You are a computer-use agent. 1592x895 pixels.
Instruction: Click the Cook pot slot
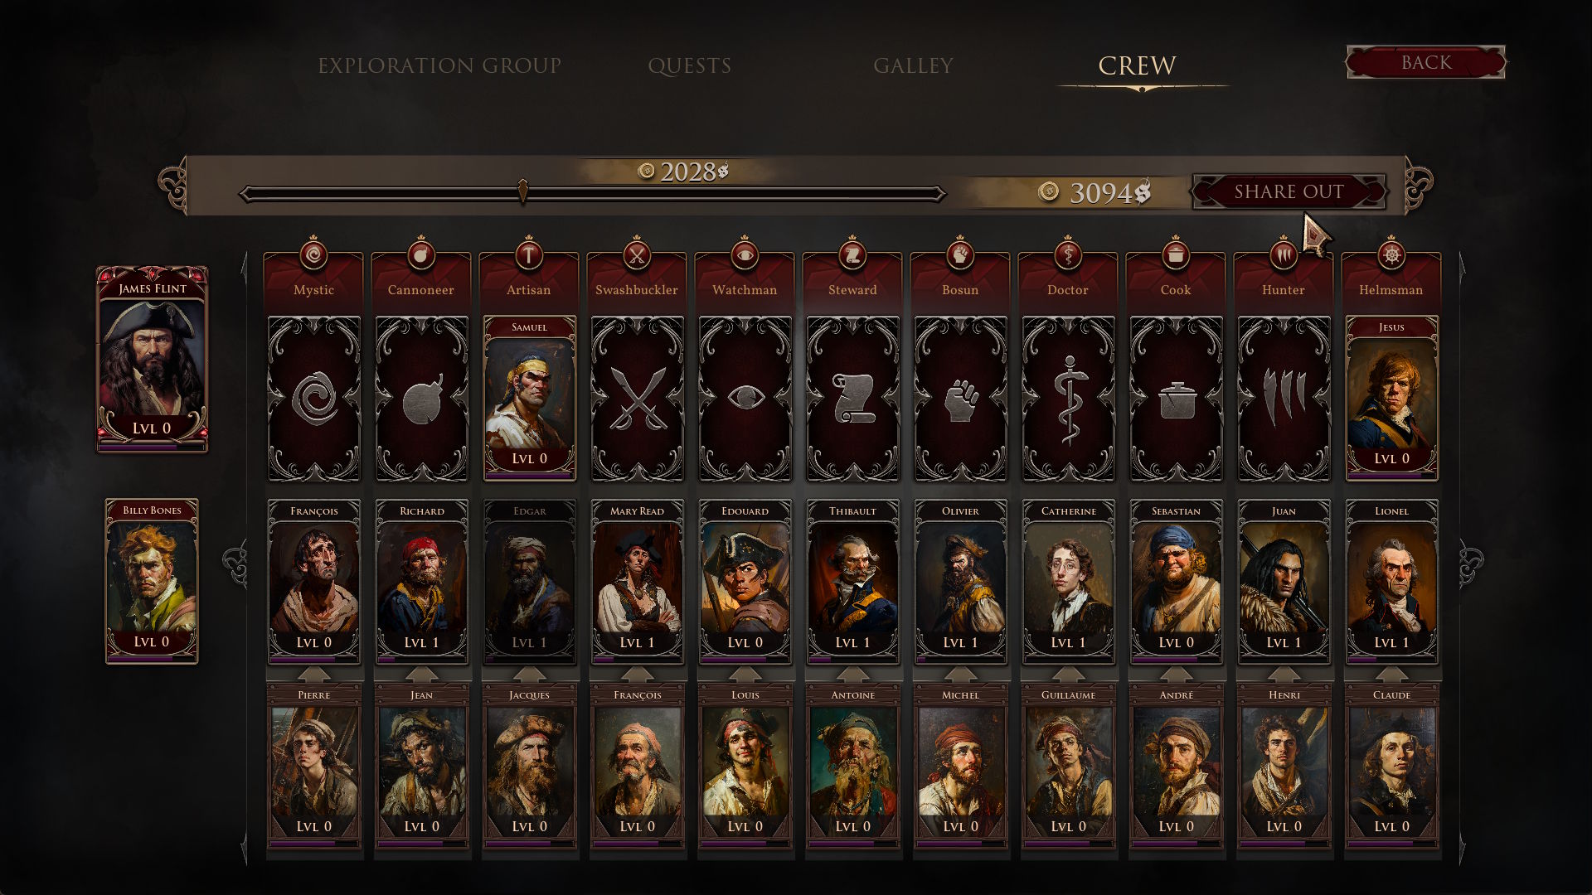tap(1176, 399)
